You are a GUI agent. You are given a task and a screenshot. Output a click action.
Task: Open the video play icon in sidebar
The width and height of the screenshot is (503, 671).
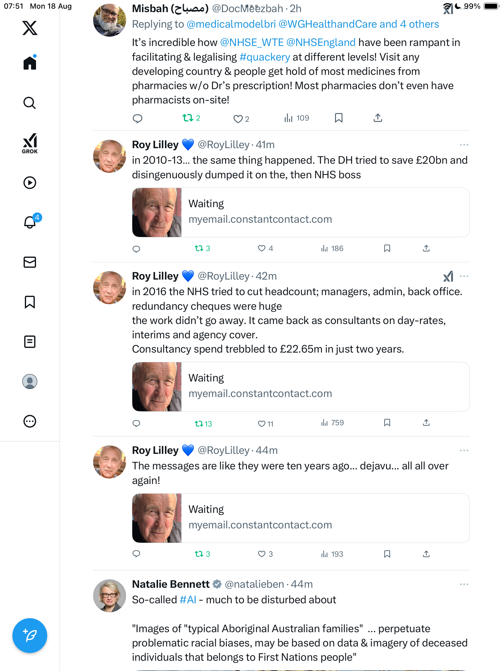[30, 183]
